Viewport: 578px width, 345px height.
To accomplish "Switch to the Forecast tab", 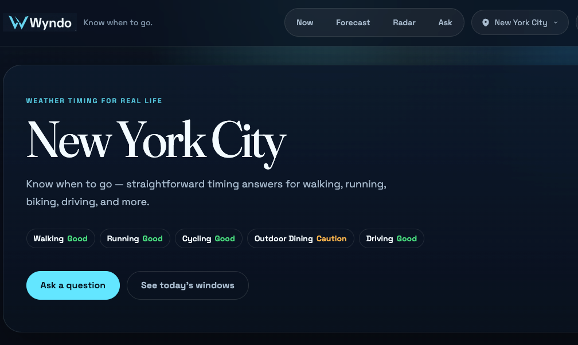I will pos(353,23).
